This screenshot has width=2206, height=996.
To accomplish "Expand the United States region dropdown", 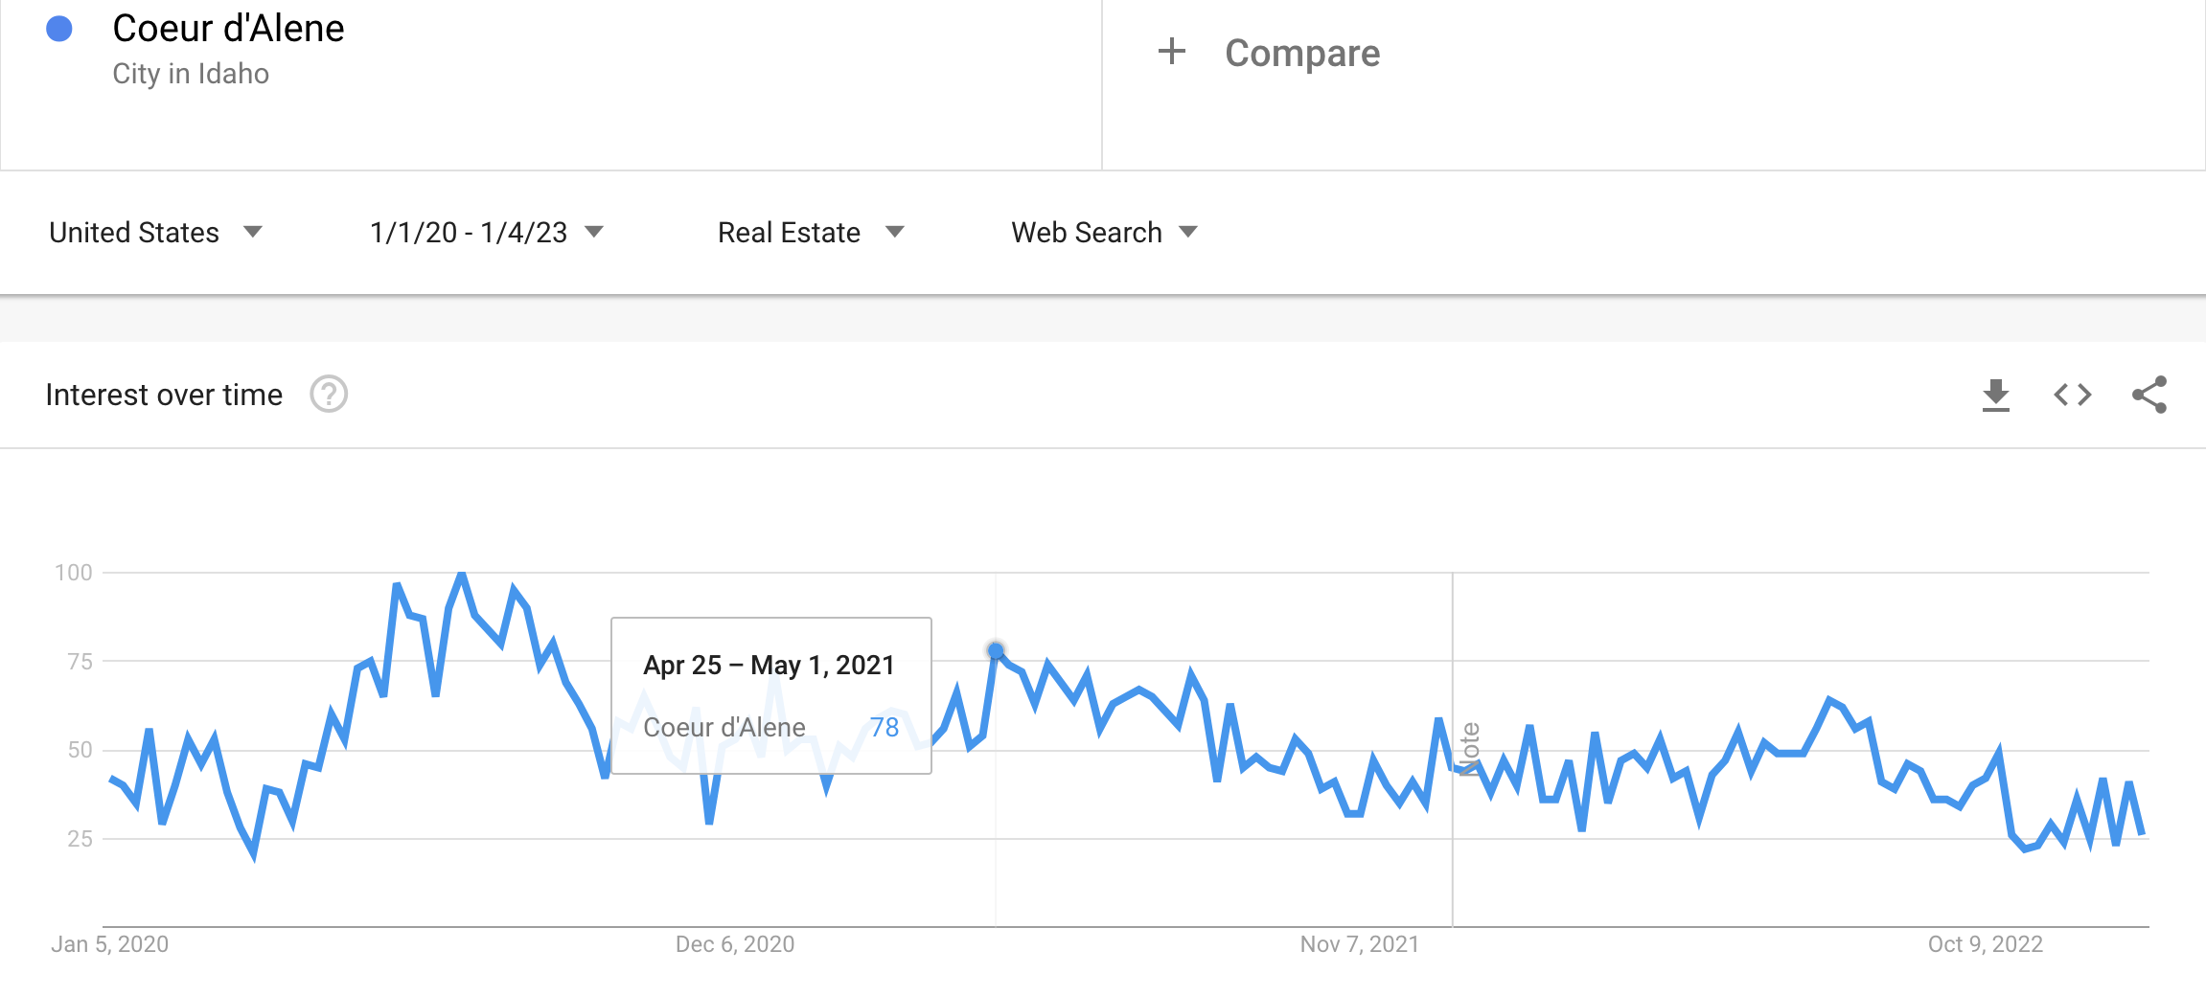I will (x=155, y=233).
